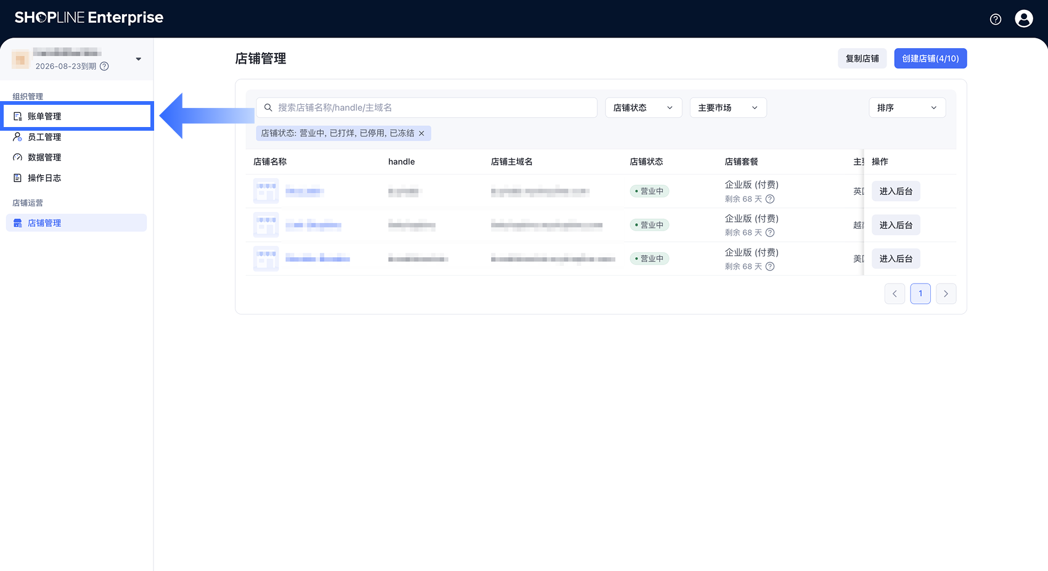
Task: Click the expiry date help icon
Action: (104, 67)
